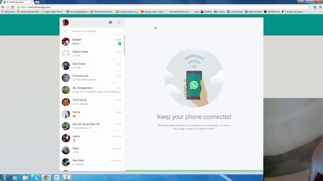Open the Centre d'Estudis bookmark

click(x=28, y=12)
